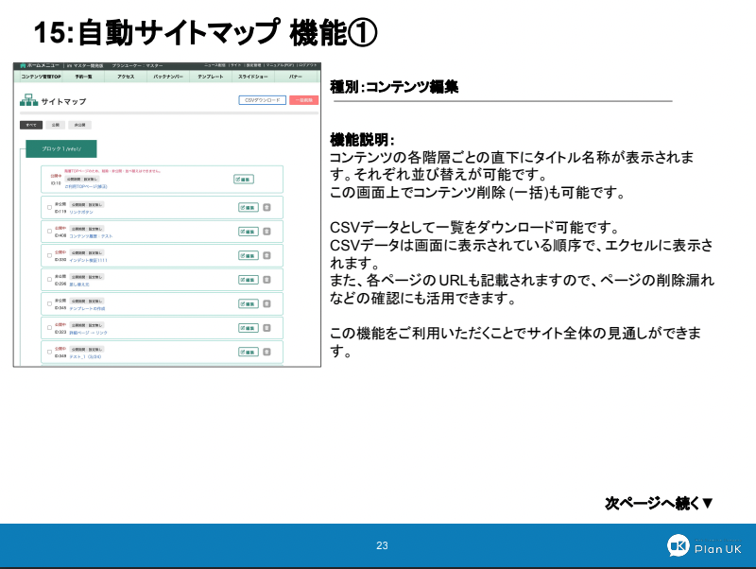Viewport: 756px width, 569px height.
Task: Open the バナー tab
Action: (x=295, y=77)
